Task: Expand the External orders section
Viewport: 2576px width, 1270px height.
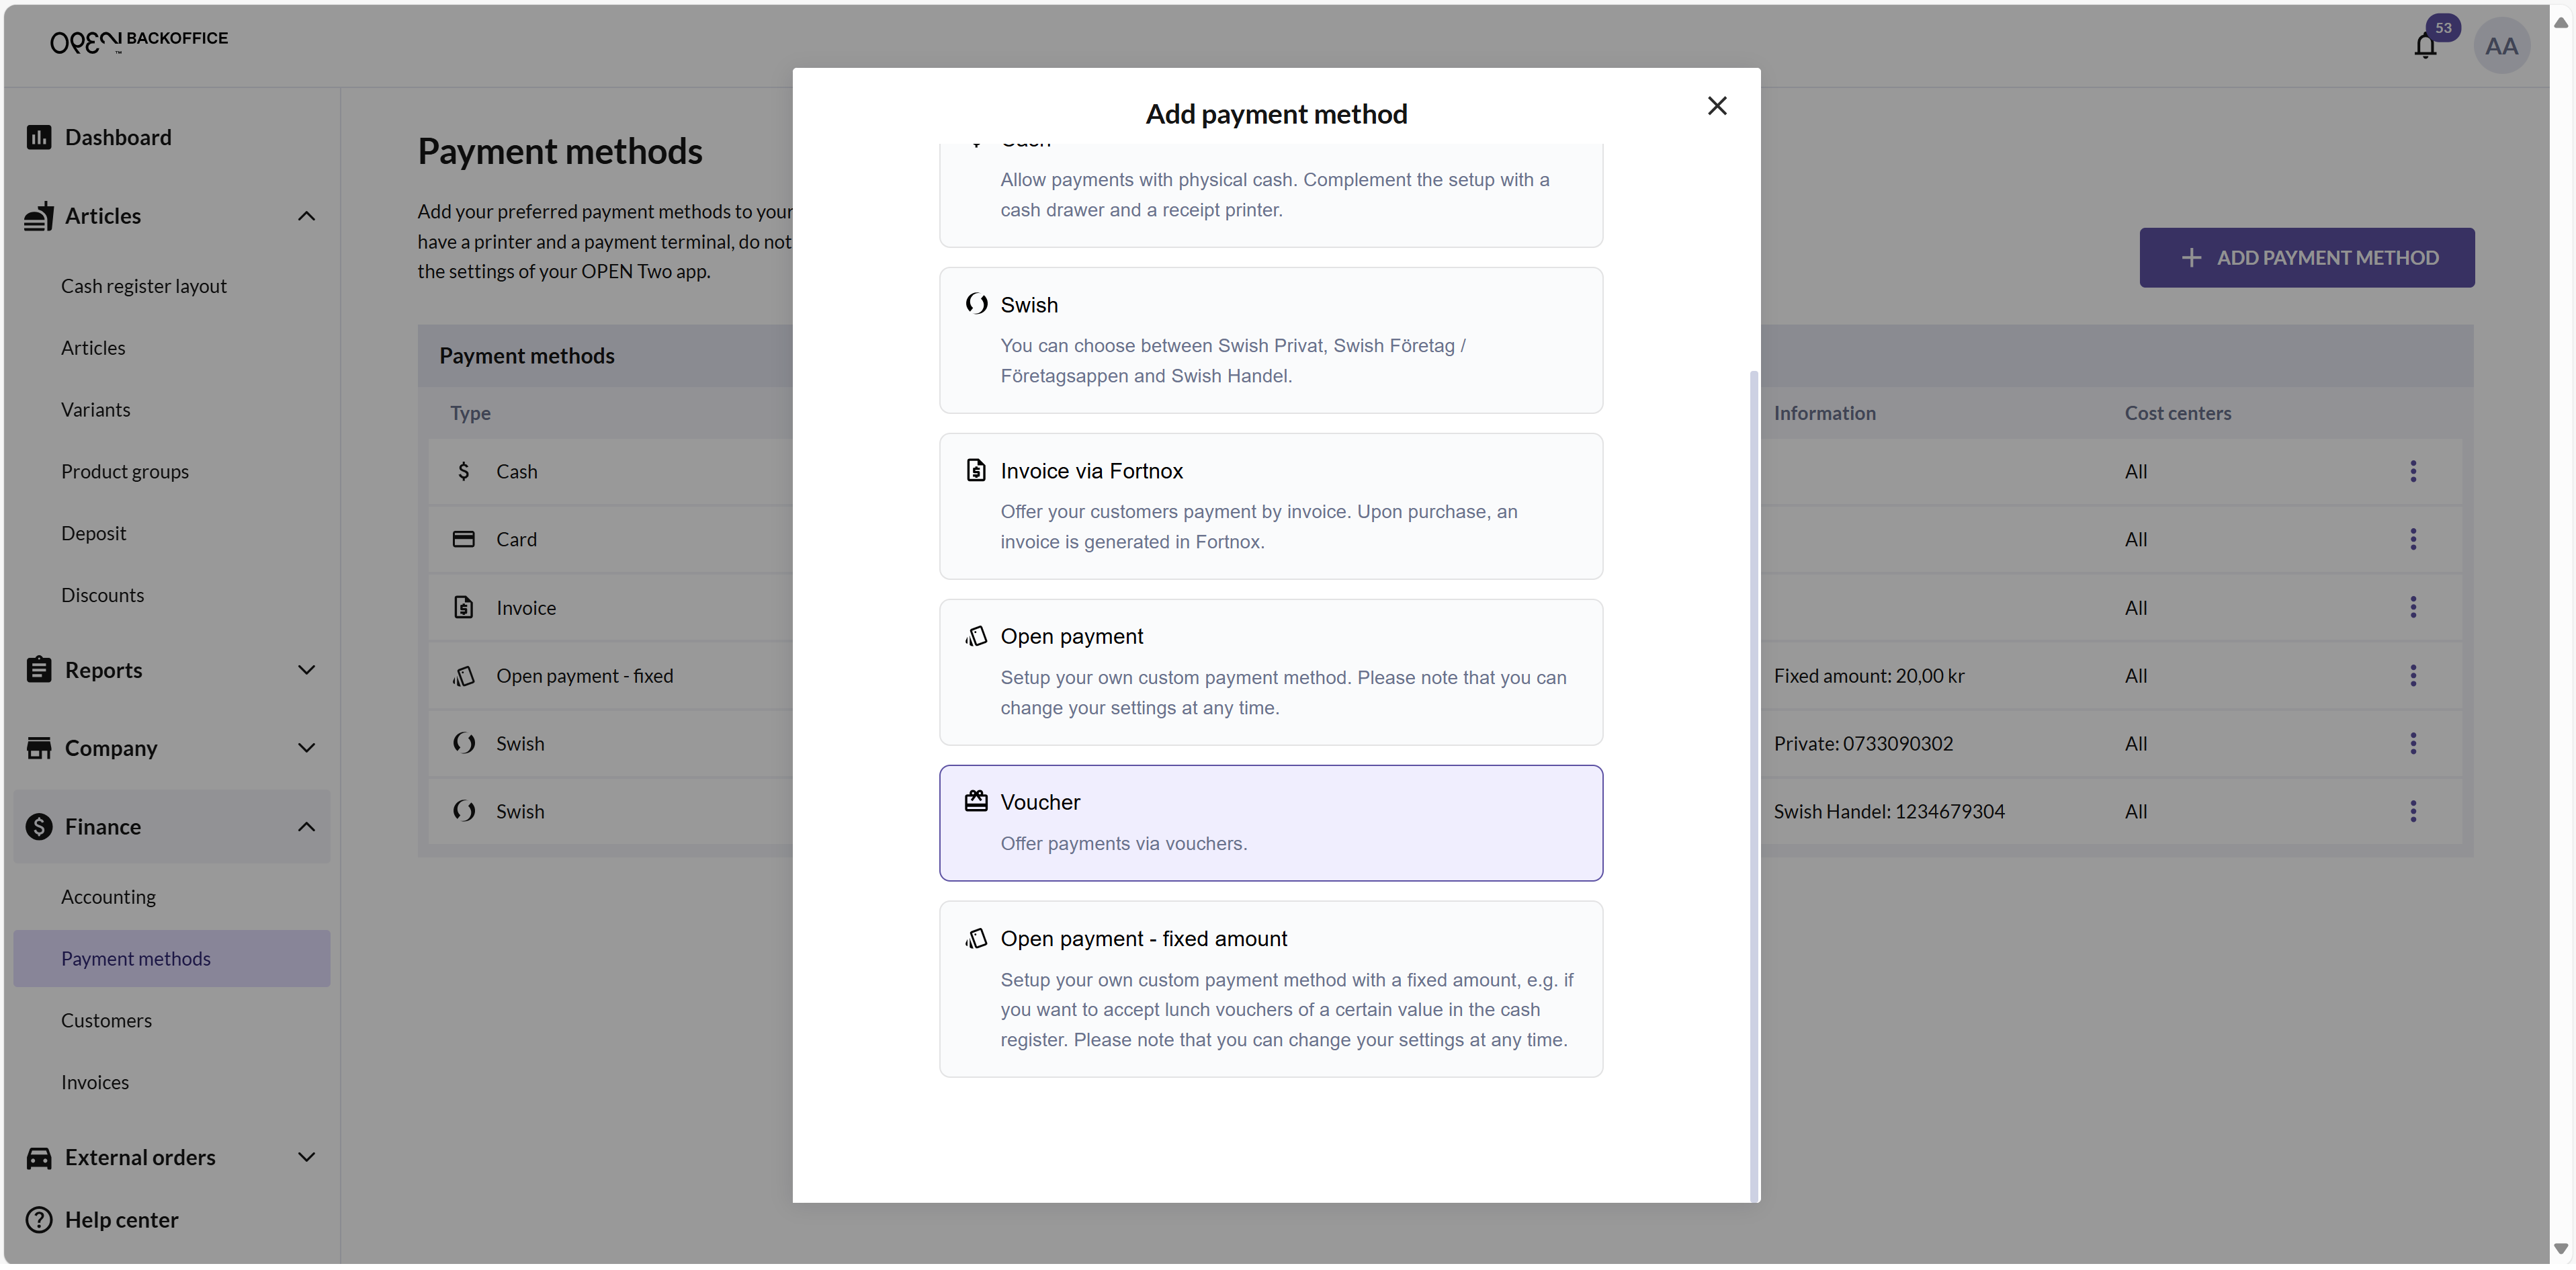Action: (x=306, y=1158)
